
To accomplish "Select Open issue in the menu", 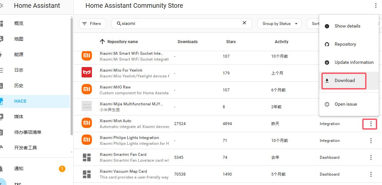I will click(345, 104).
